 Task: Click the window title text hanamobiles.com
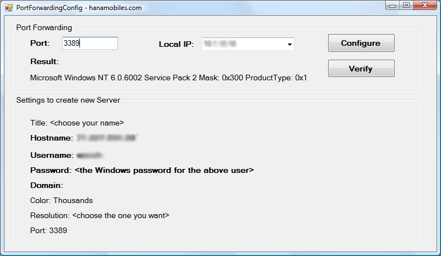coord(115,8)
